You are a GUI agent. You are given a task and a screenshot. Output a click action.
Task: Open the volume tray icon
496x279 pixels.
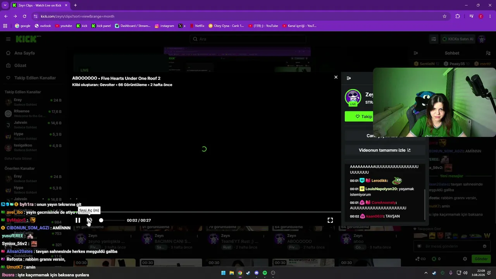coord(465,273)
